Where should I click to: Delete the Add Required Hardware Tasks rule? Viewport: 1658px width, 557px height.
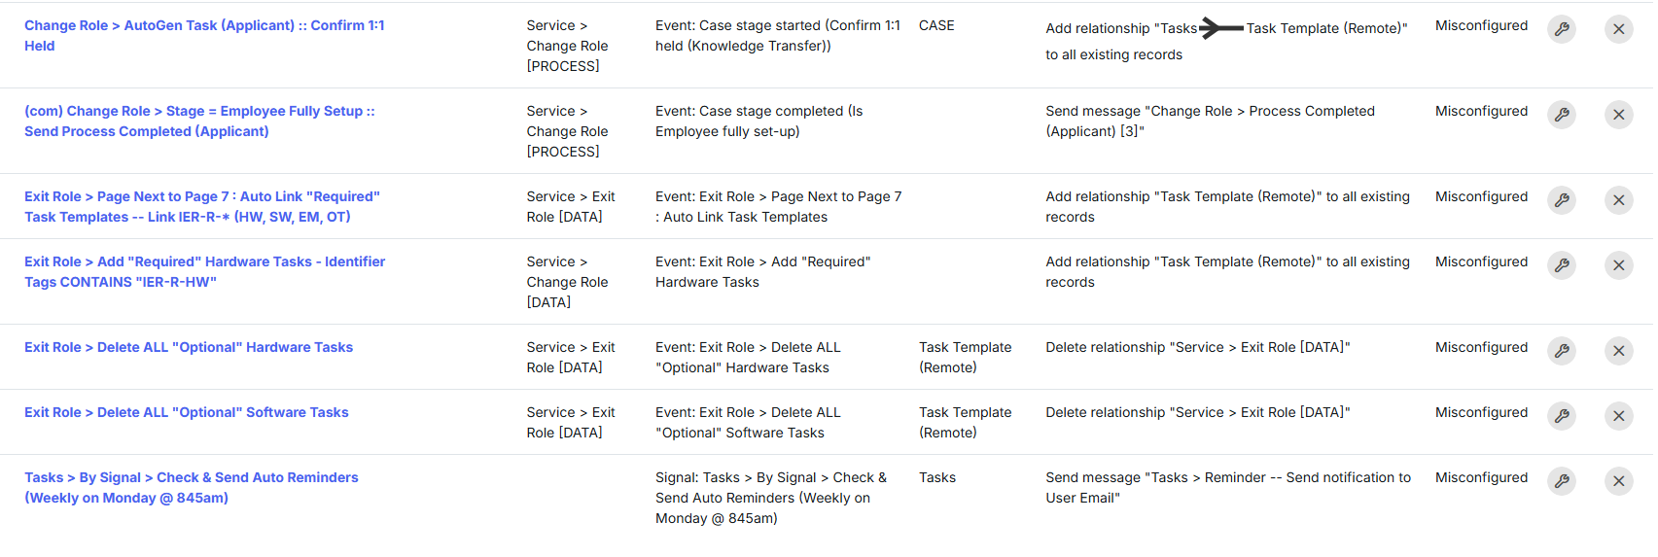pos(1619,265)
